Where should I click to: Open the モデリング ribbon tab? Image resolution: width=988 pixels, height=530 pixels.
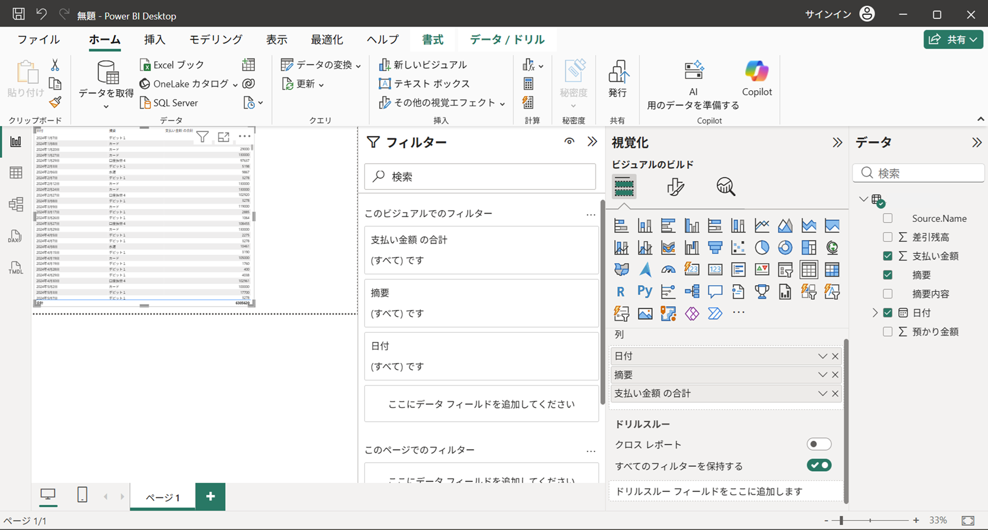coord(215,39)
